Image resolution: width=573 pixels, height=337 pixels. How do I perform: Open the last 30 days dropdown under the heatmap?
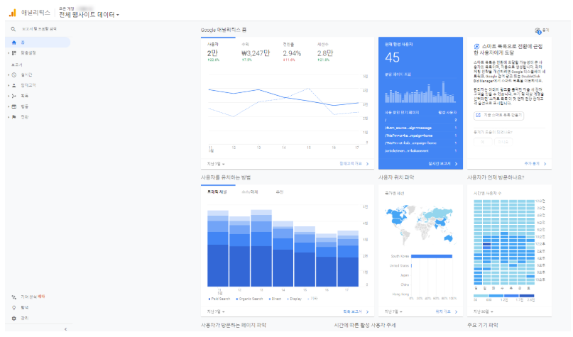click(483, 312)
